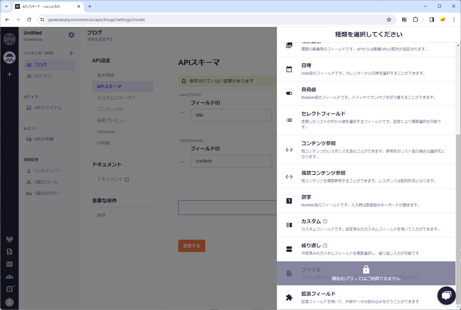
Task: Open 基本情報 settings tab
Action: (x=123, y=75)
